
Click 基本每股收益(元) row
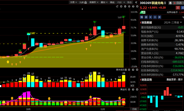[162, 27]
